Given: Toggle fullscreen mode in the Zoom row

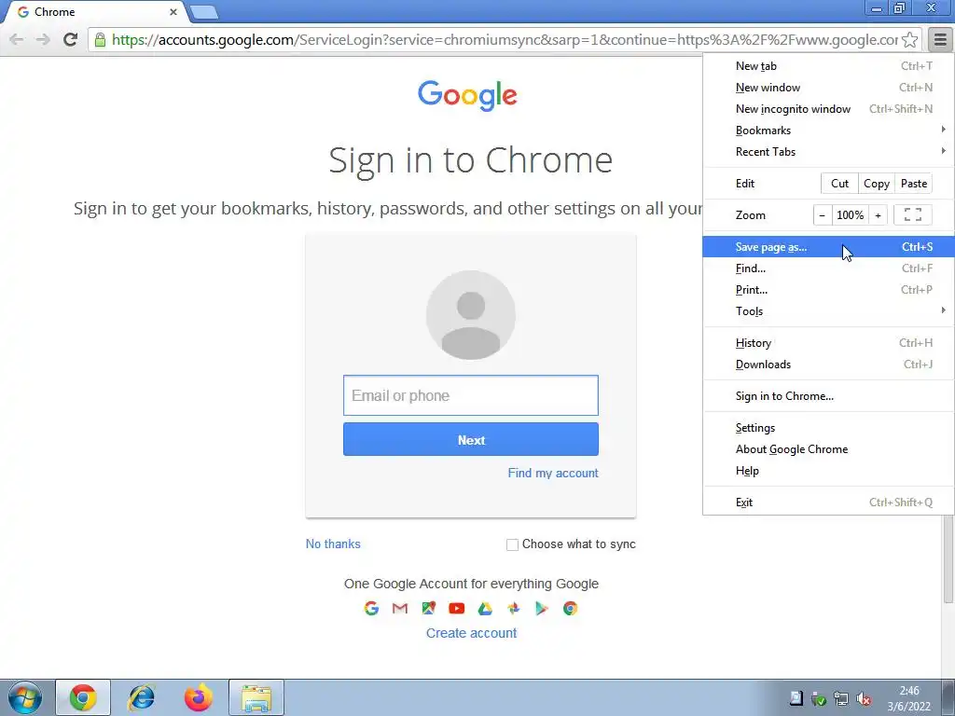Looking at the screenshot, I should coord(912,215).
